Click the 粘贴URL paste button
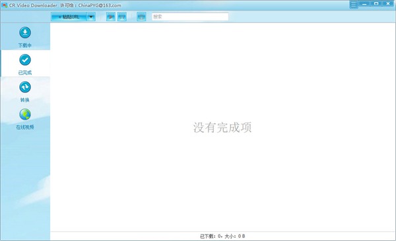This screenshot has width=396, height=241. (69, 17)
